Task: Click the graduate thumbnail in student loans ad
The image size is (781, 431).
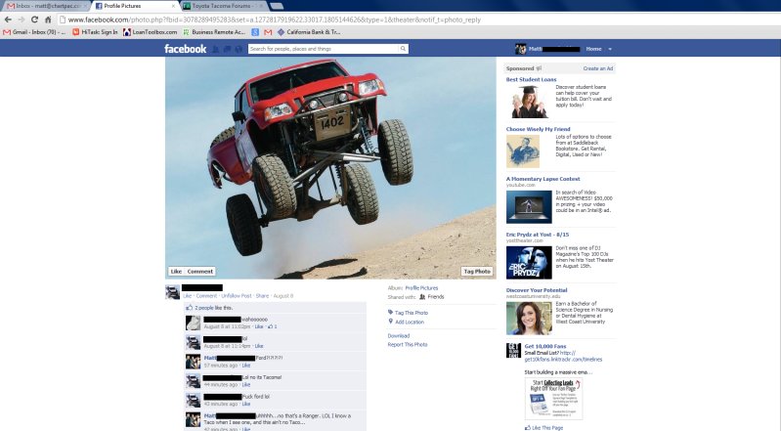Action: [530, 102]
